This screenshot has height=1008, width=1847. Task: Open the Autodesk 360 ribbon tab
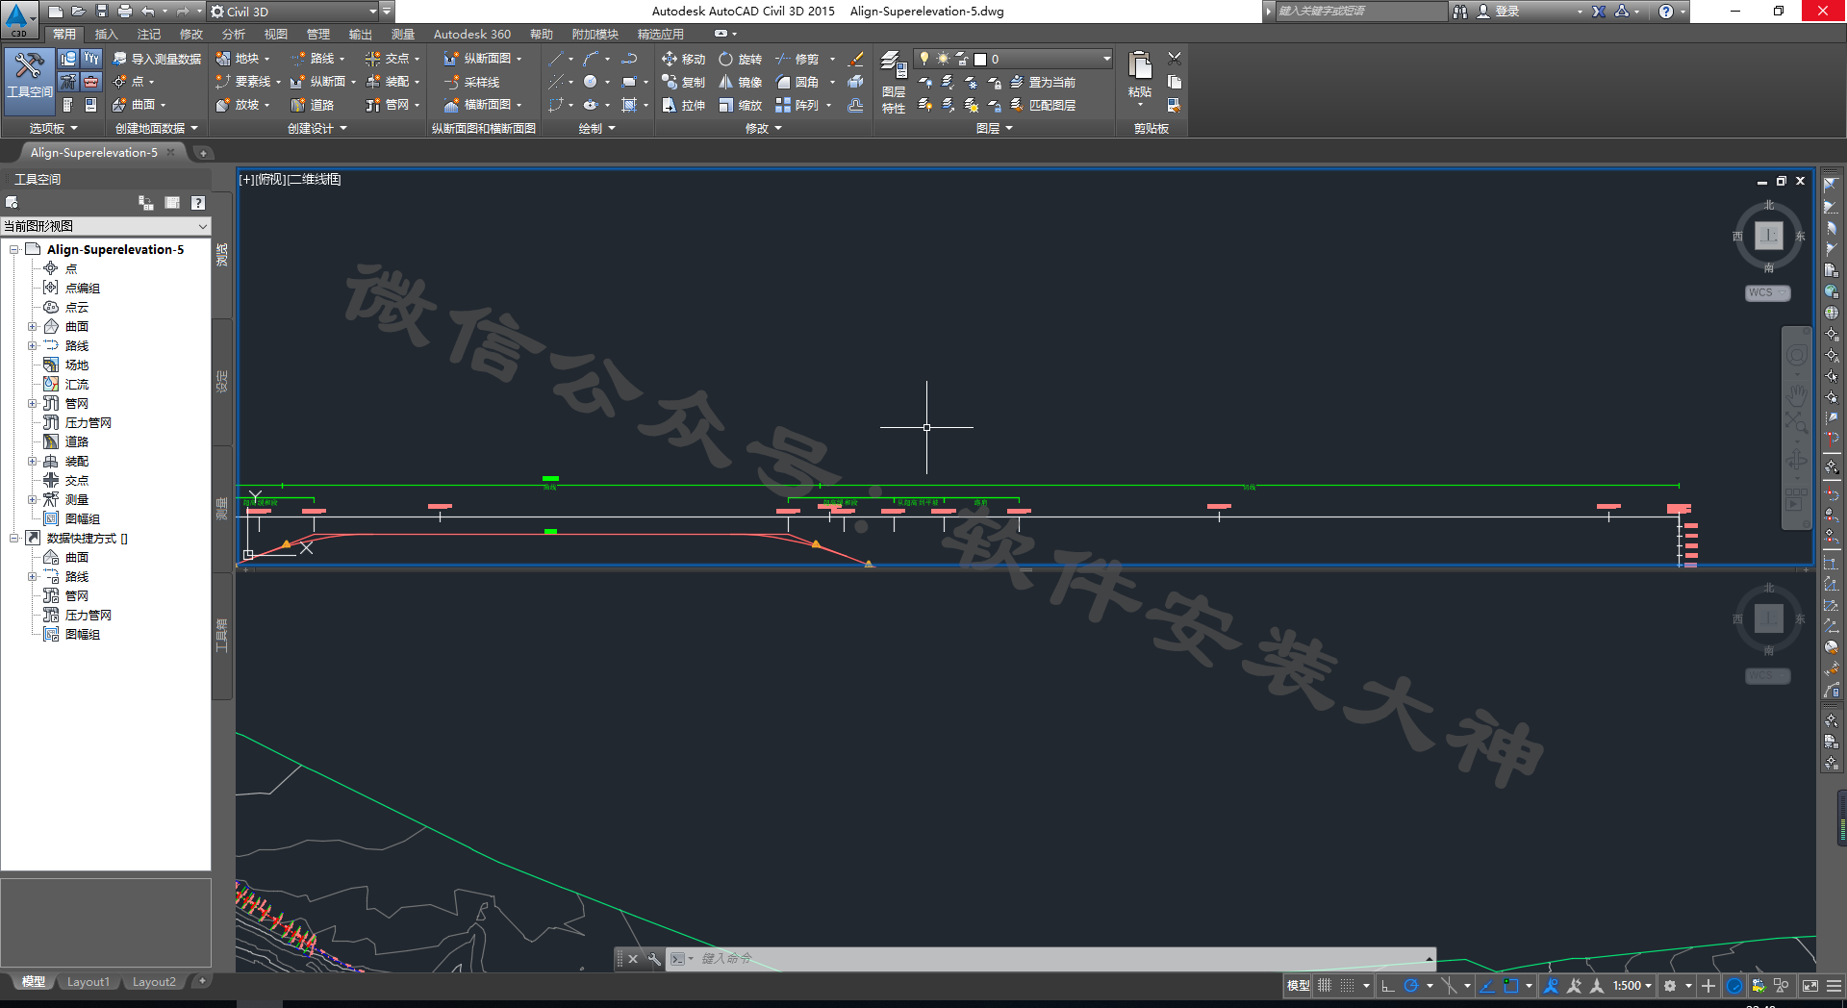coord(471,35)
